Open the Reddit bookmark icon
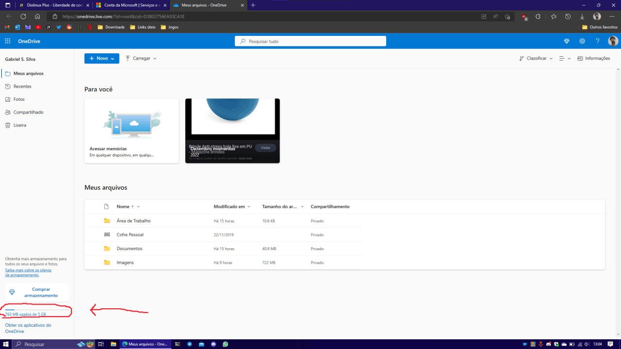Screen dimensions: 621x349 tap(69, 27)
